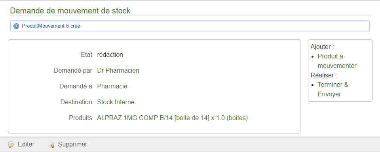Add a Produit à mouvementer
This screenshot has width=380, height=152.
click(x=337, y=61)
